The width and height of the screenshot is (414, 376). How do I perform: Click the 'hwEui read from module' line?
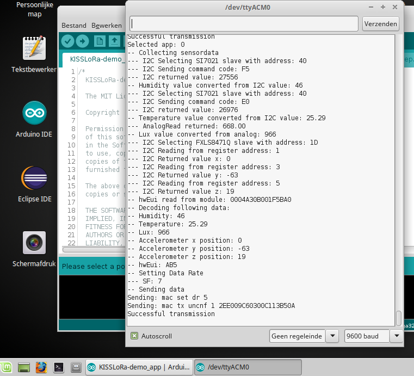point(209,199)
